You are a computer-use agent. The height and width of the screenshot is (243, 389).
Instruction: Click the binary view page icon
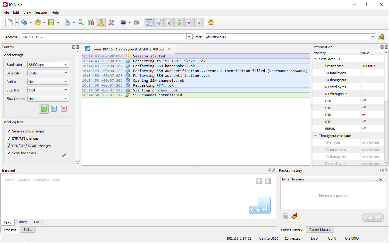click(67, 22)
